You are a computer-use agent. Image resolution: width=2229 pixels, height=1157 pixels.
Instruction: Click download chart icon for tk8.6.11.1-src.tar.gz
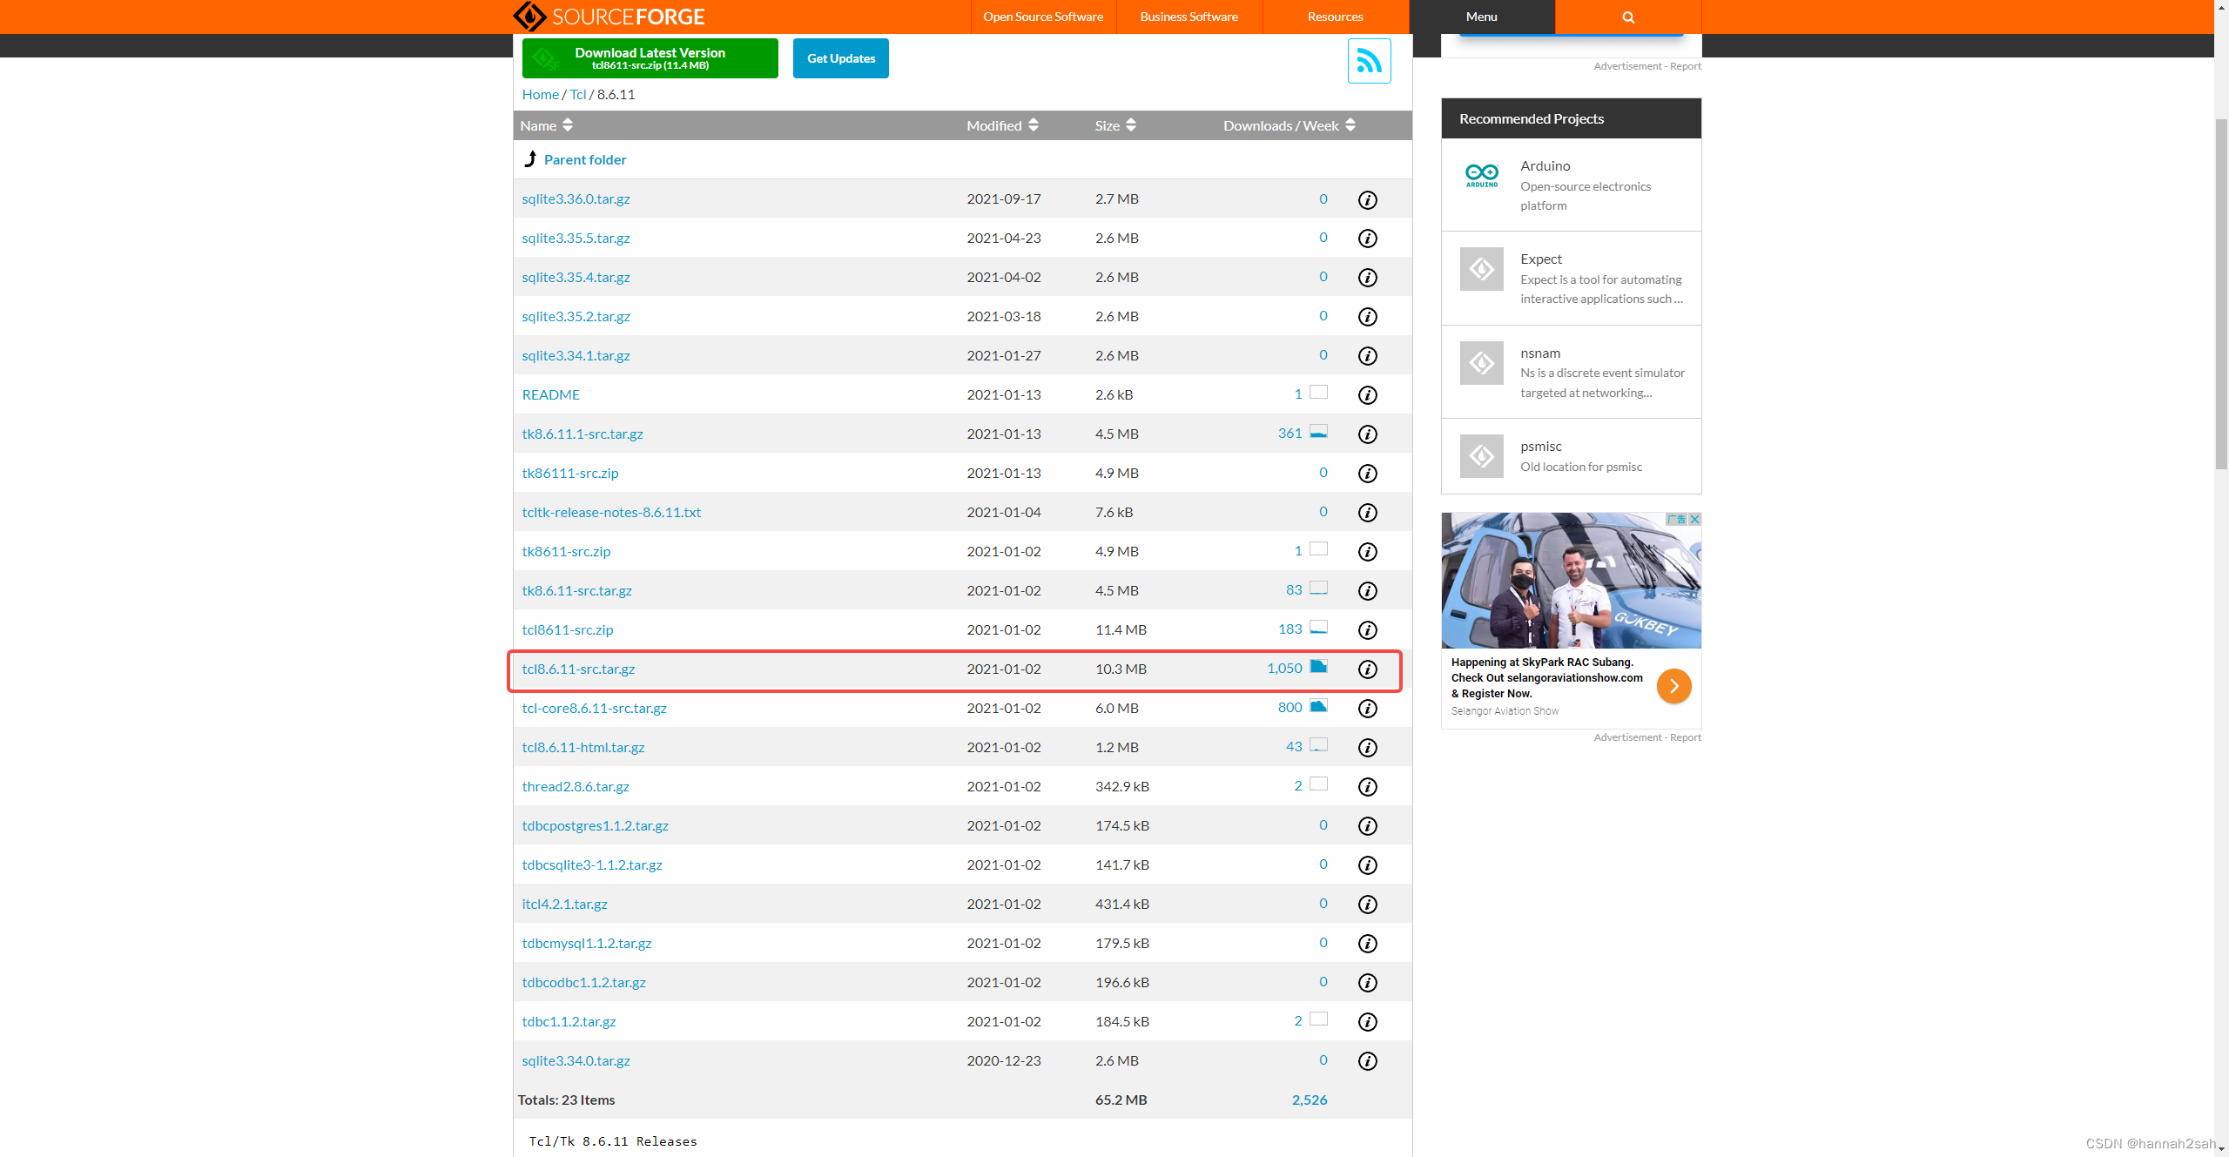1318,433
